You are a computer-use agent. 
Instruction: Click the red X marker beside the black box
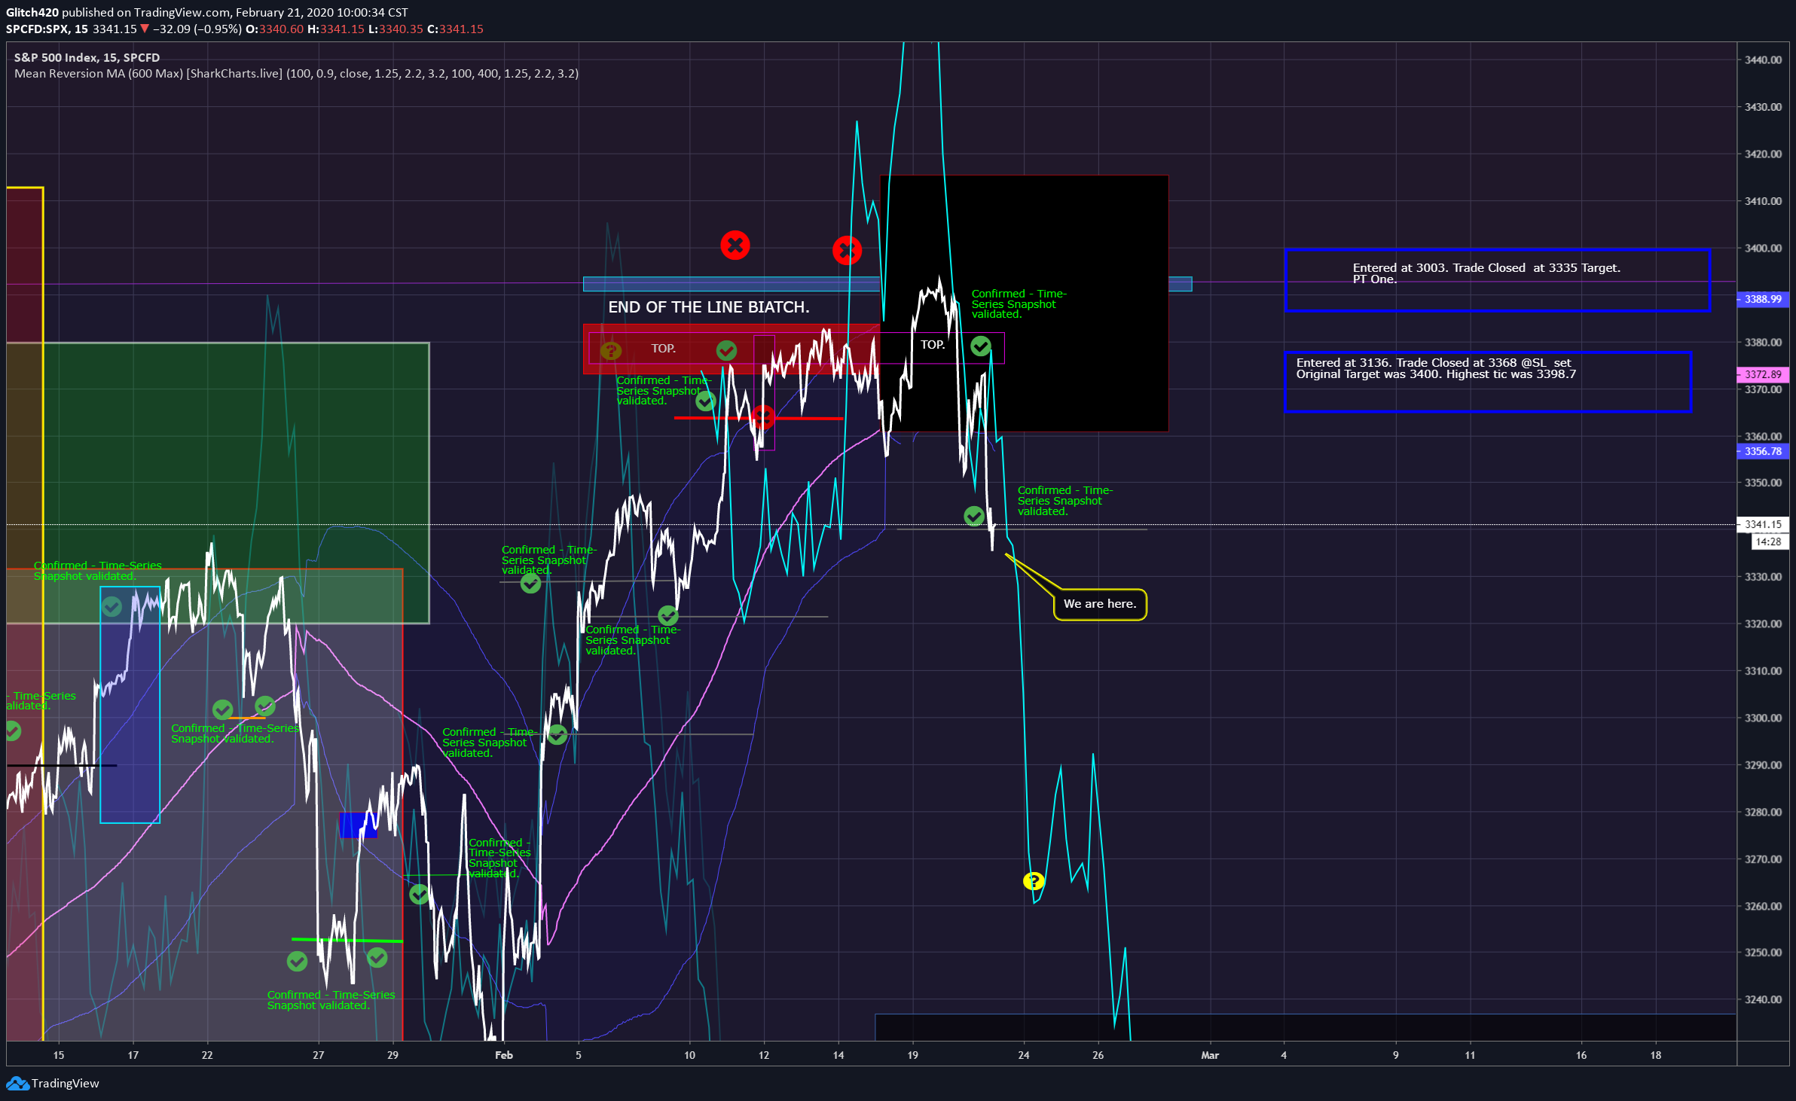847,250
